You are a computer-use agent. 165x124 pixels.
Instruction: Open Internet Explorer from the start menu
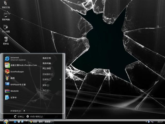(15, 59)
